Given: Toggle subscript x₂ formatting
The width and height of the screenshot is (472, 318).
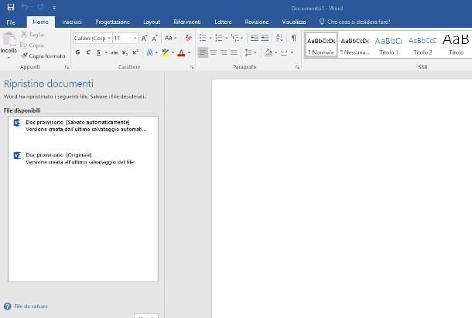Looking at the screenshot, I should point(125,52).
